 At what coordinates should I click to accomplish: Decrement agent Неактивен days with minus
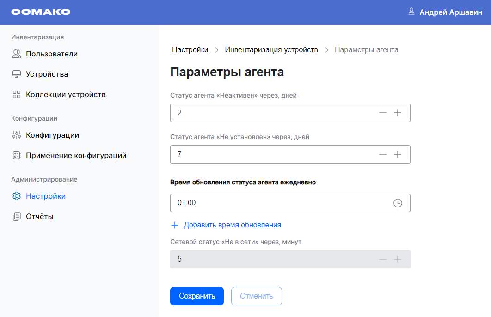383,112
